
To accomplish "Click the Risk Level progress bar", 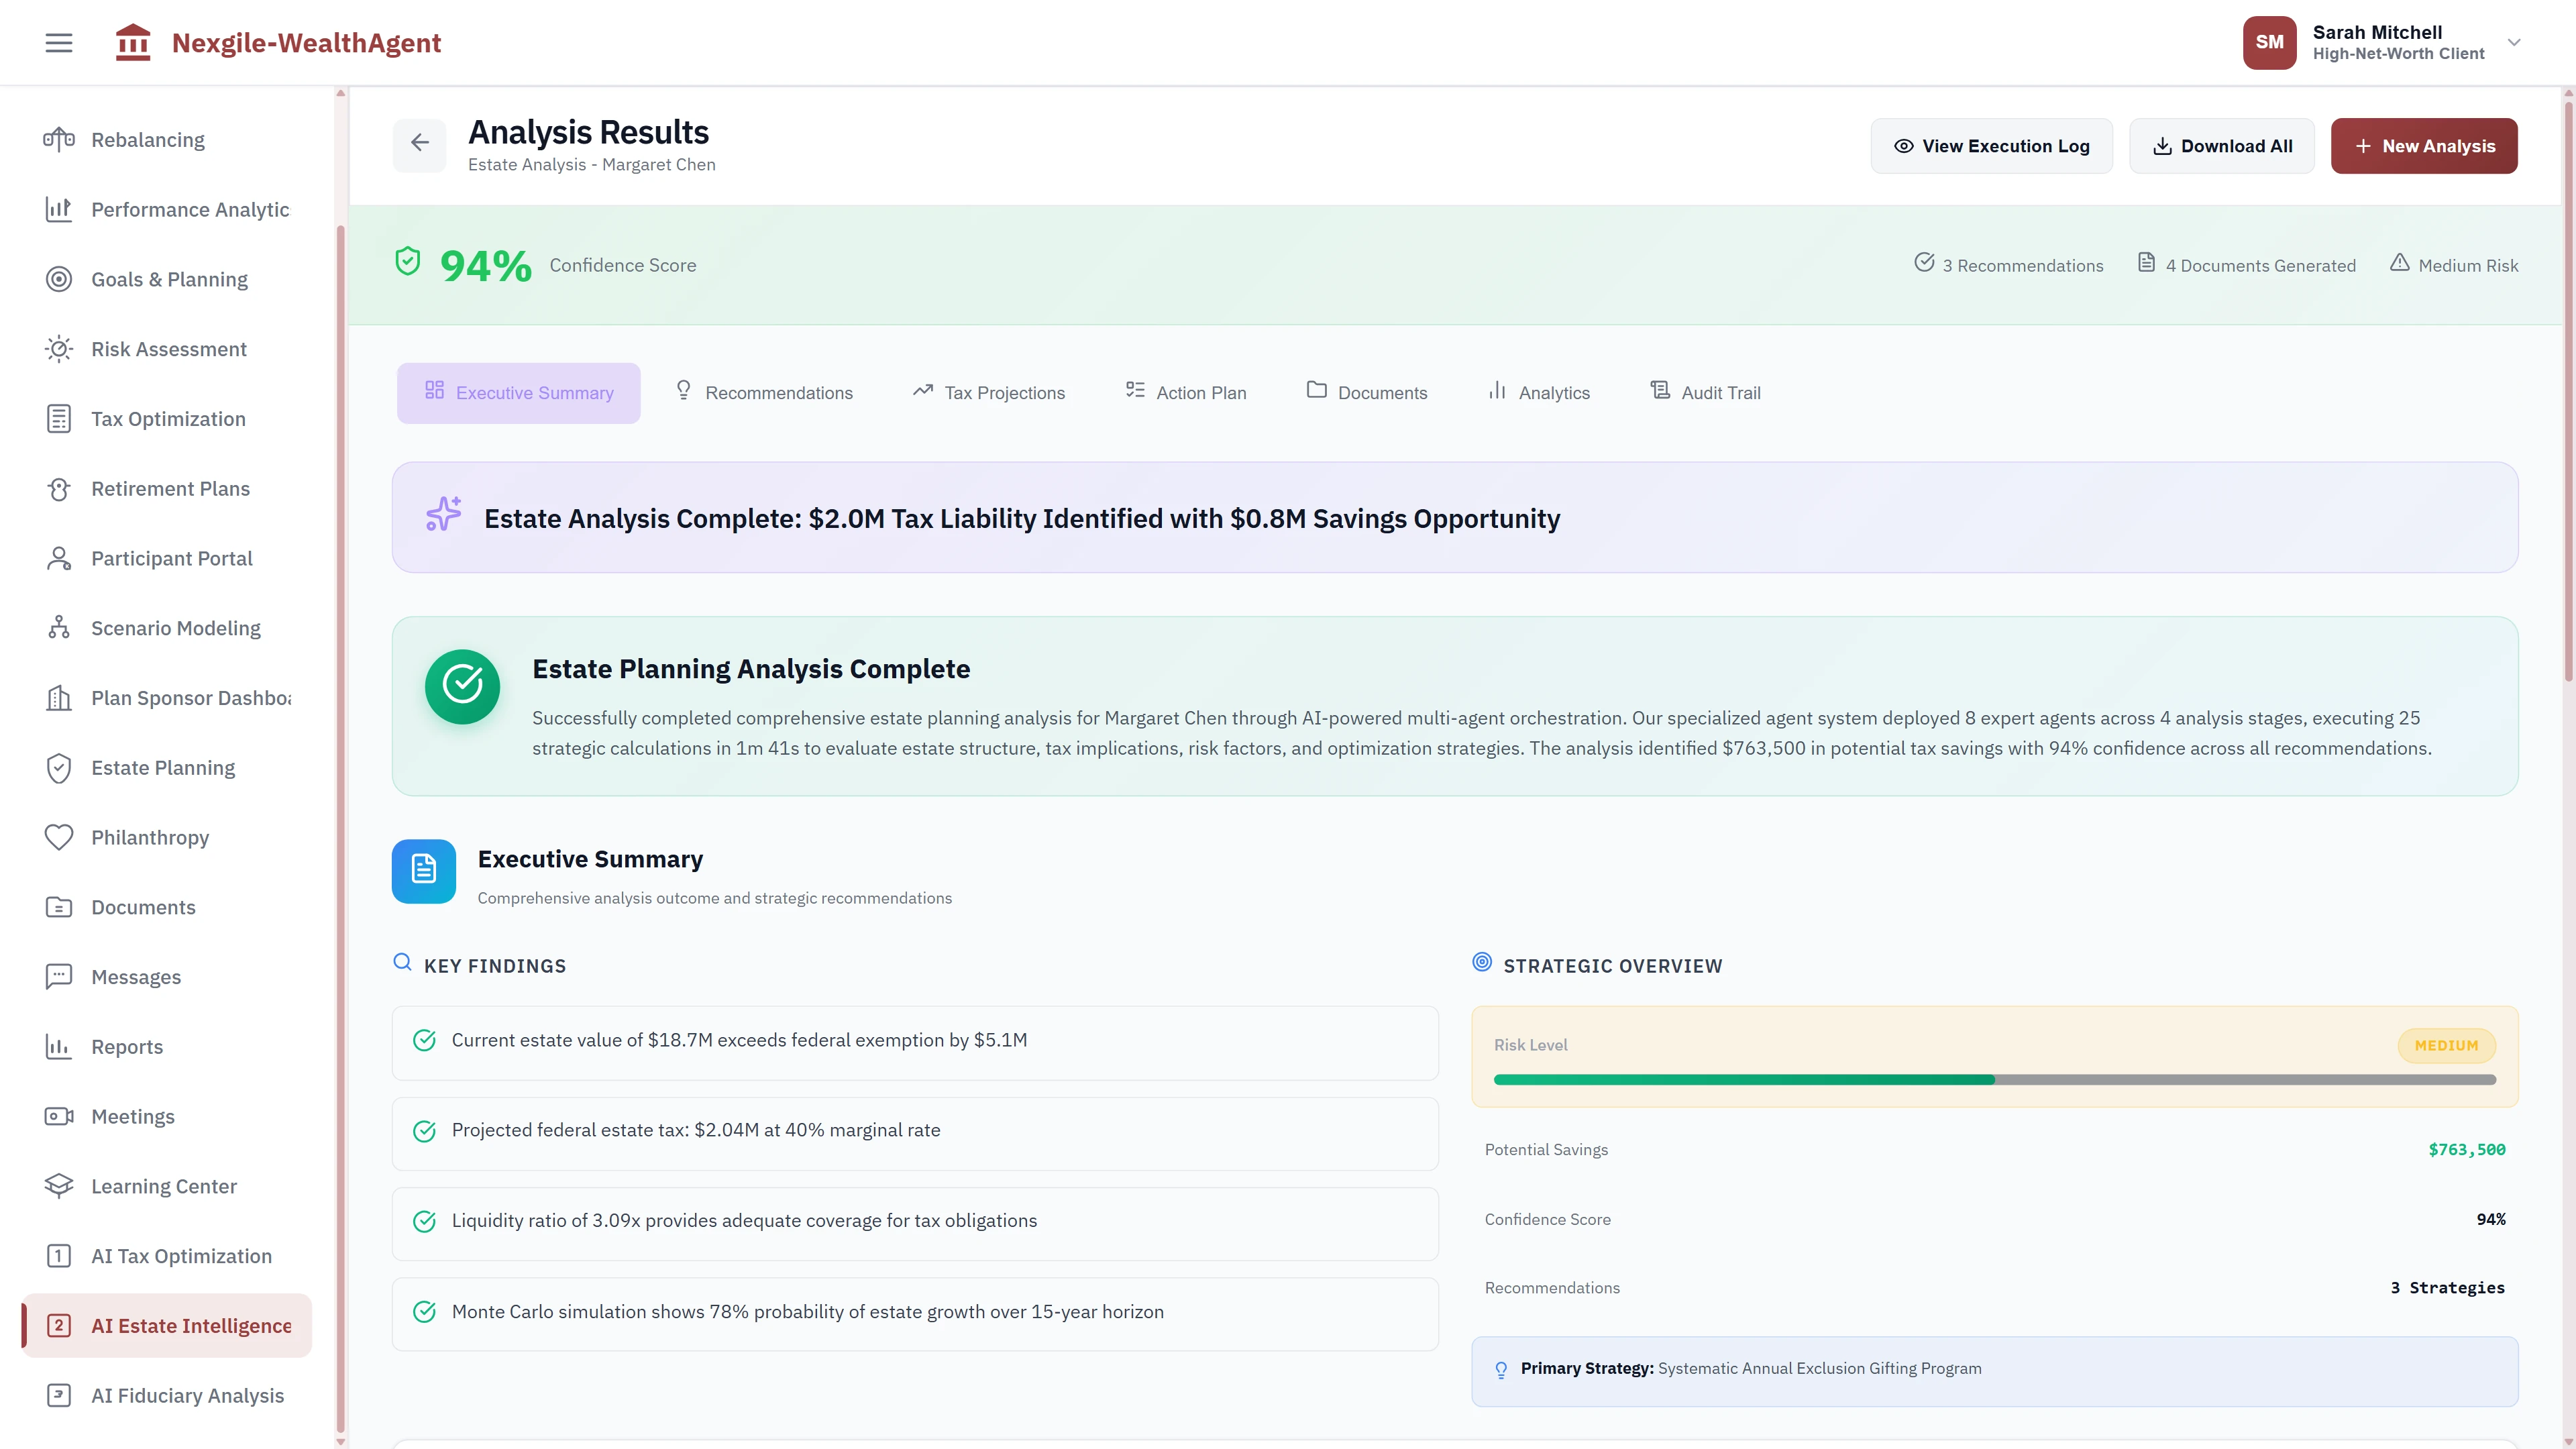I will coord(1994,1079).
